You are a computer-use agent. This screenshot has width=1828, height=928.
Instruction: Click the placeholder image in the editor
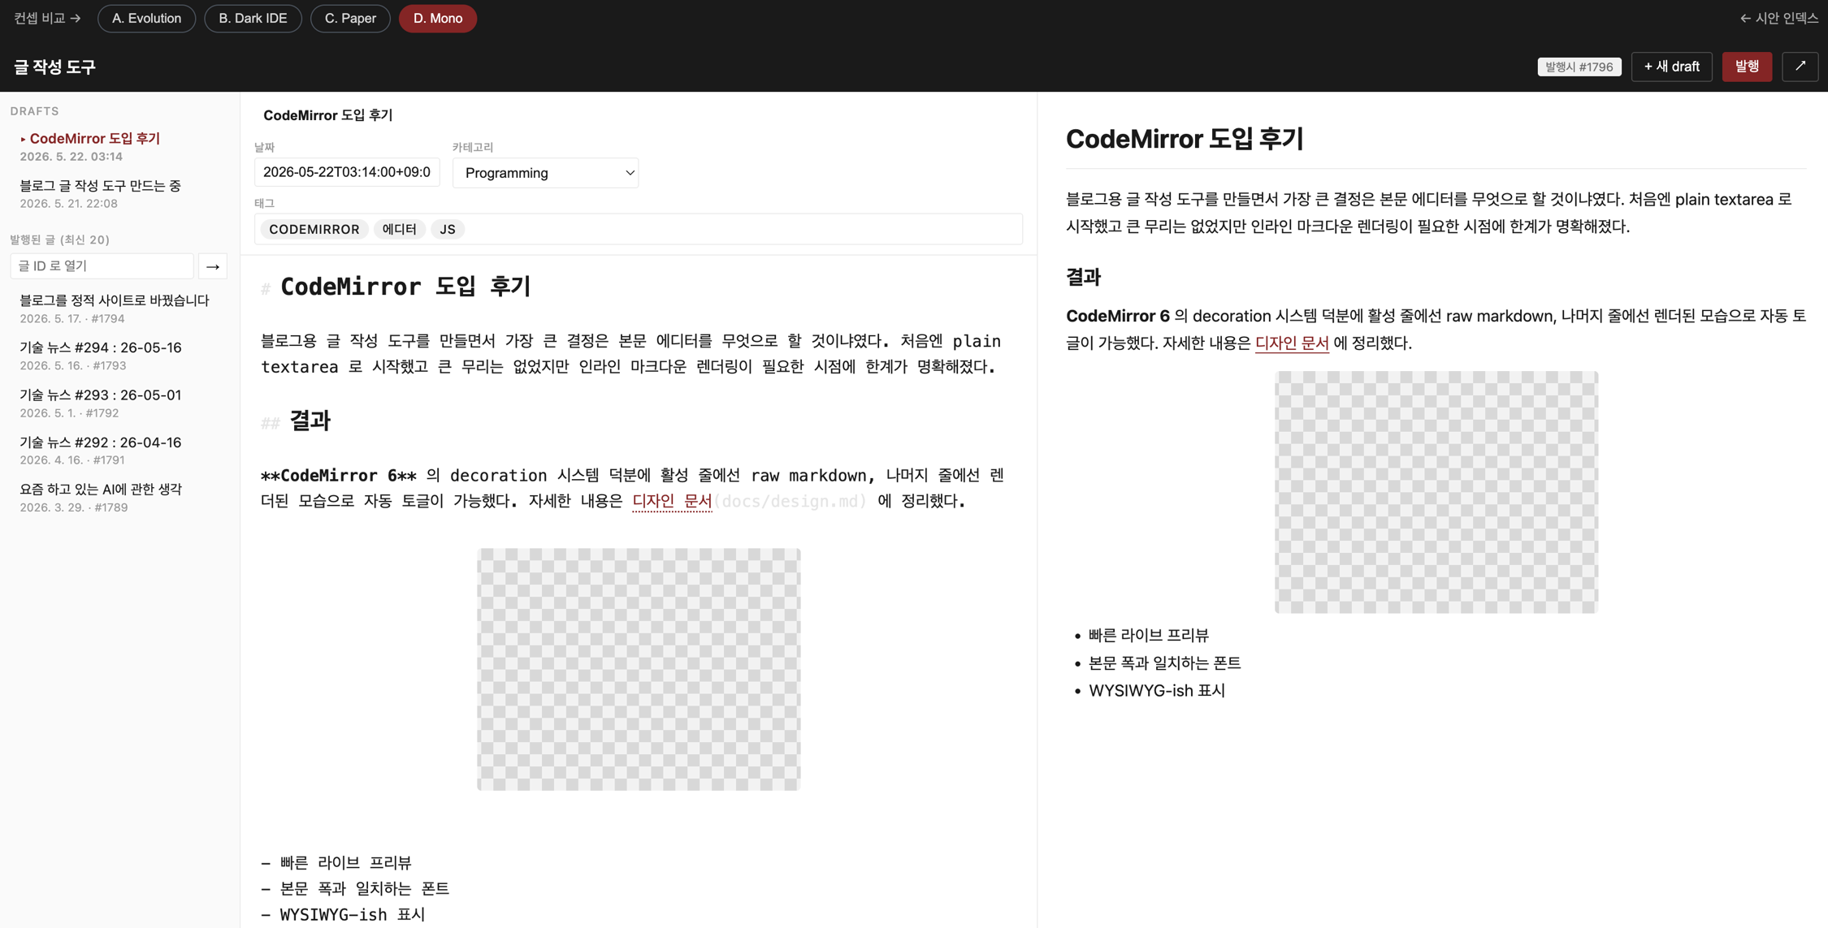pos(639,669)
